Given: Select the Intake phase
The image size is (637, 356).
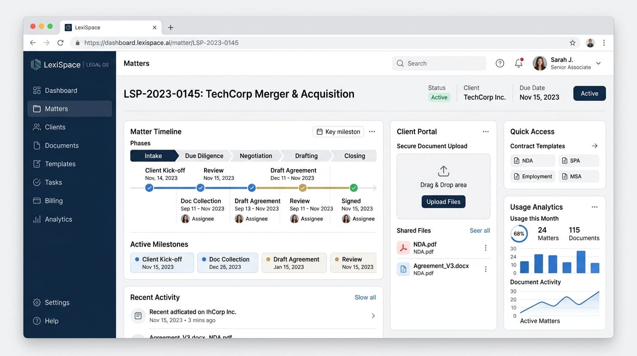Looking at the screenshot, I should [154, 156].
